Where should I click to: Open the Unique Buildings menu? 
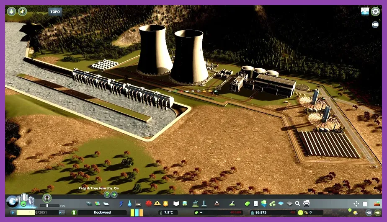204,203
